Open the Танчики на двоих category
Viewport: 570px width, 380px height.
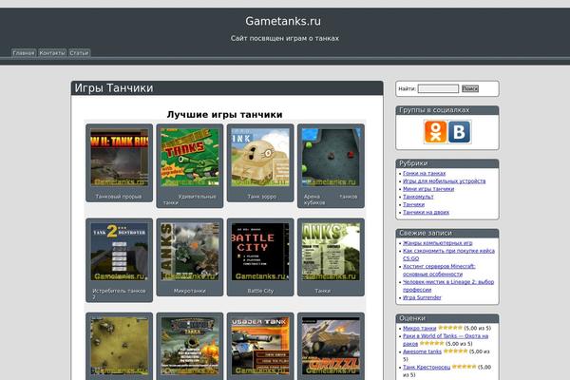coord(426,213)
